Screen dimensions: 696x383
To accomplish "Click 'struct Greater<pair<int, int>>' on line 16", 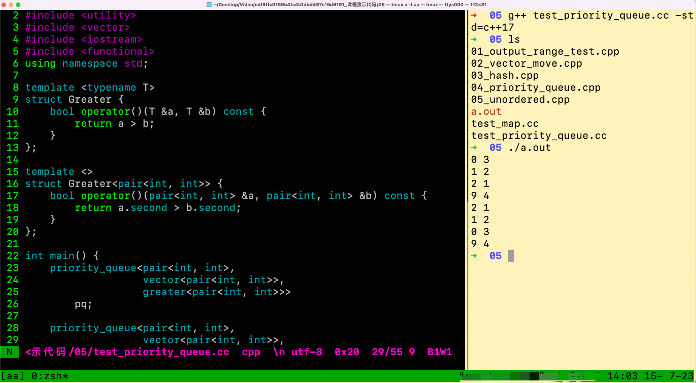I will 118,184.
